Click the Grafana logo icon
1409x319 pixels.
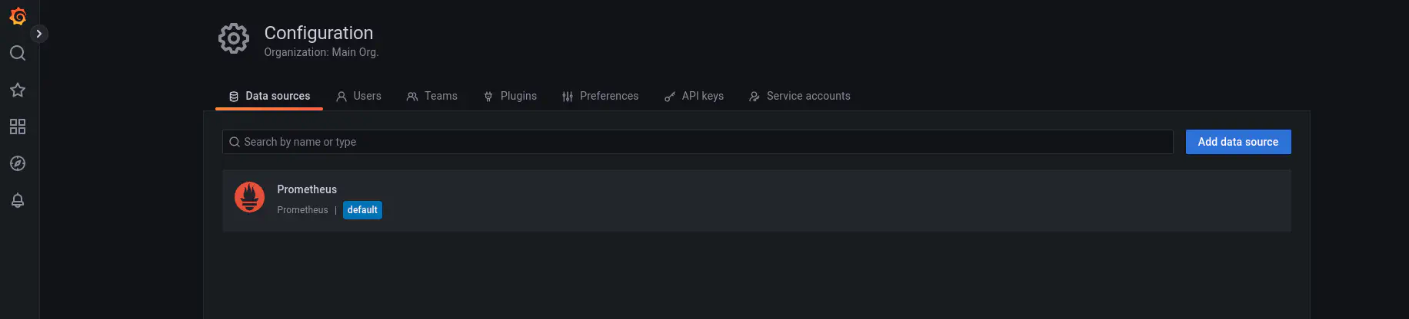(18, 16)
